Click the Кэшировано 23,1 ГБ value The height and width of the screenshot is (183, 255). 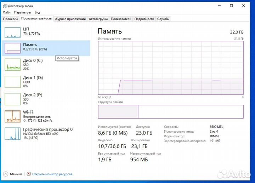(x=140, y=146)
